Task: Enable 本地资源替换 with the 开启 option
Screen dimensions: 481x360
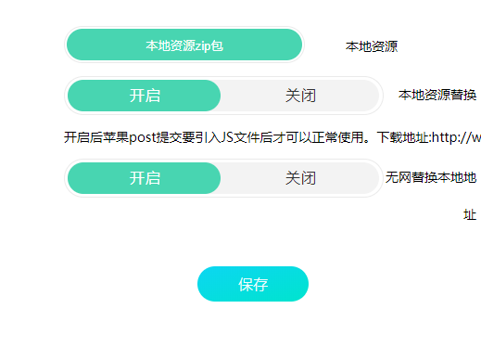Action: tap(144, 96)
